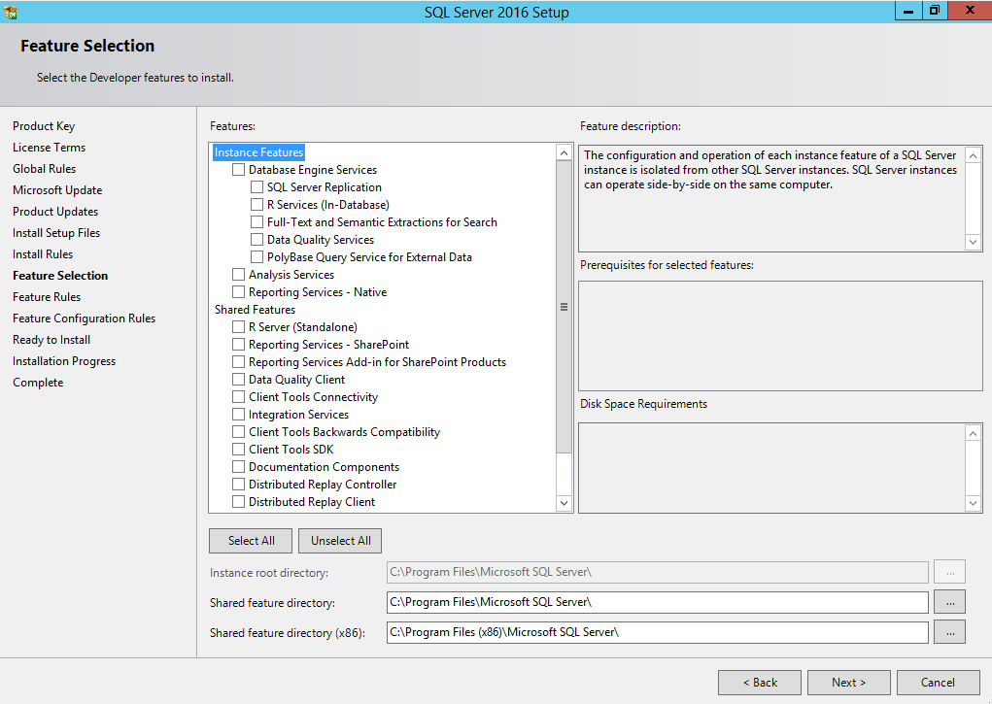Proceed with the Next button
Viewport: 992px width, 704px height.
tap(849, 683)
